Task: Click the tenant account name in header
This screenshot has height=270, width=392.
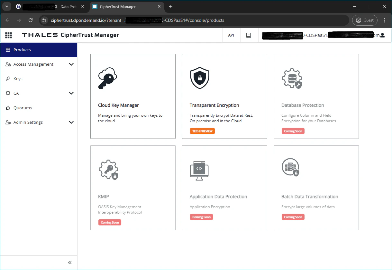Action: pos(321,35)
